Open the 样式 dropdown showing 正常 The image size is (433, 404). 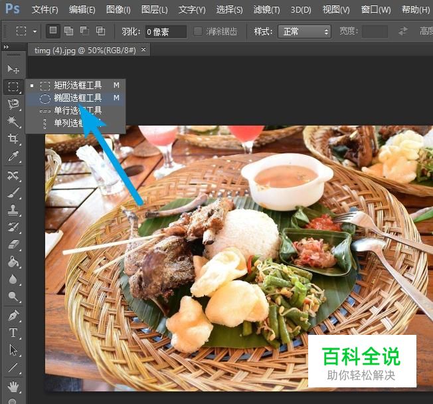coord(304,31)
